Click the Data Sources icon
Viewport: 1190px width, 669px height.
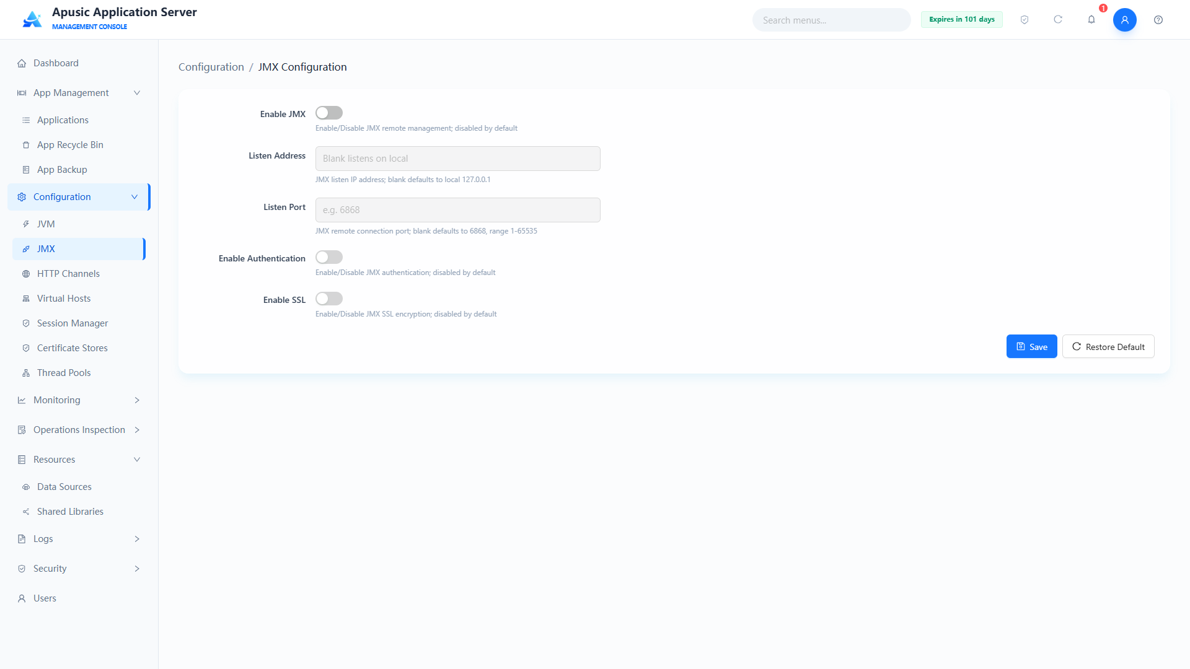click(26, 487)
